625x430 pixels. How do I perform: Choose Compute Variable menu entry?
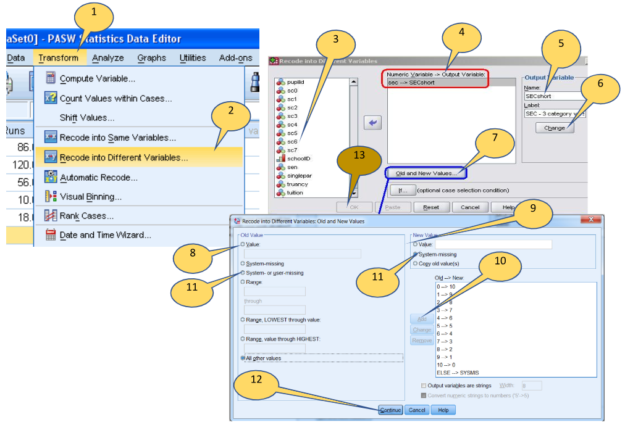pyautogui.click(x=97, y=78)
